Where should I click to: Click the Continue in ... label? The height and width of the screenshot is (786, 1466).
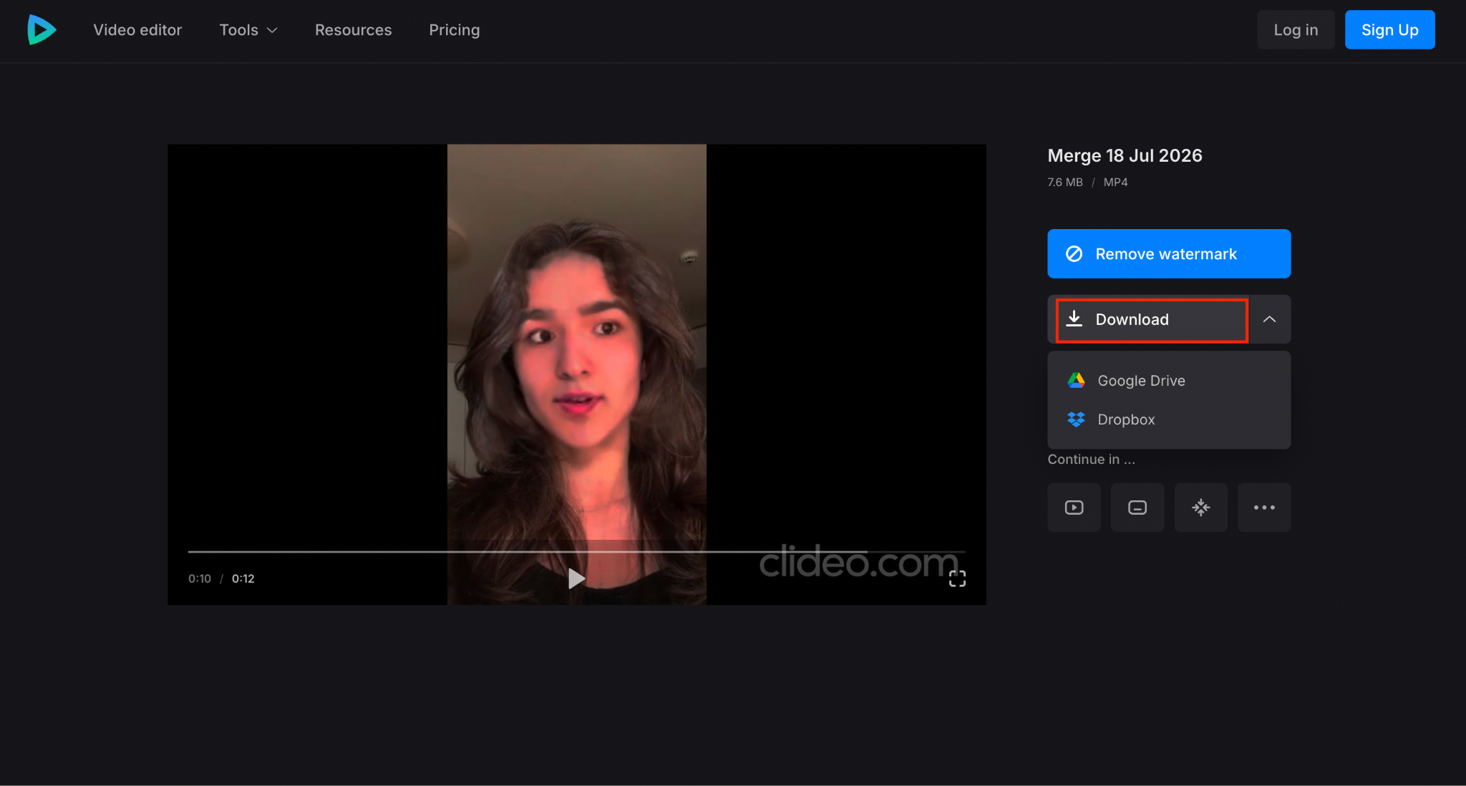point(1091,460)
